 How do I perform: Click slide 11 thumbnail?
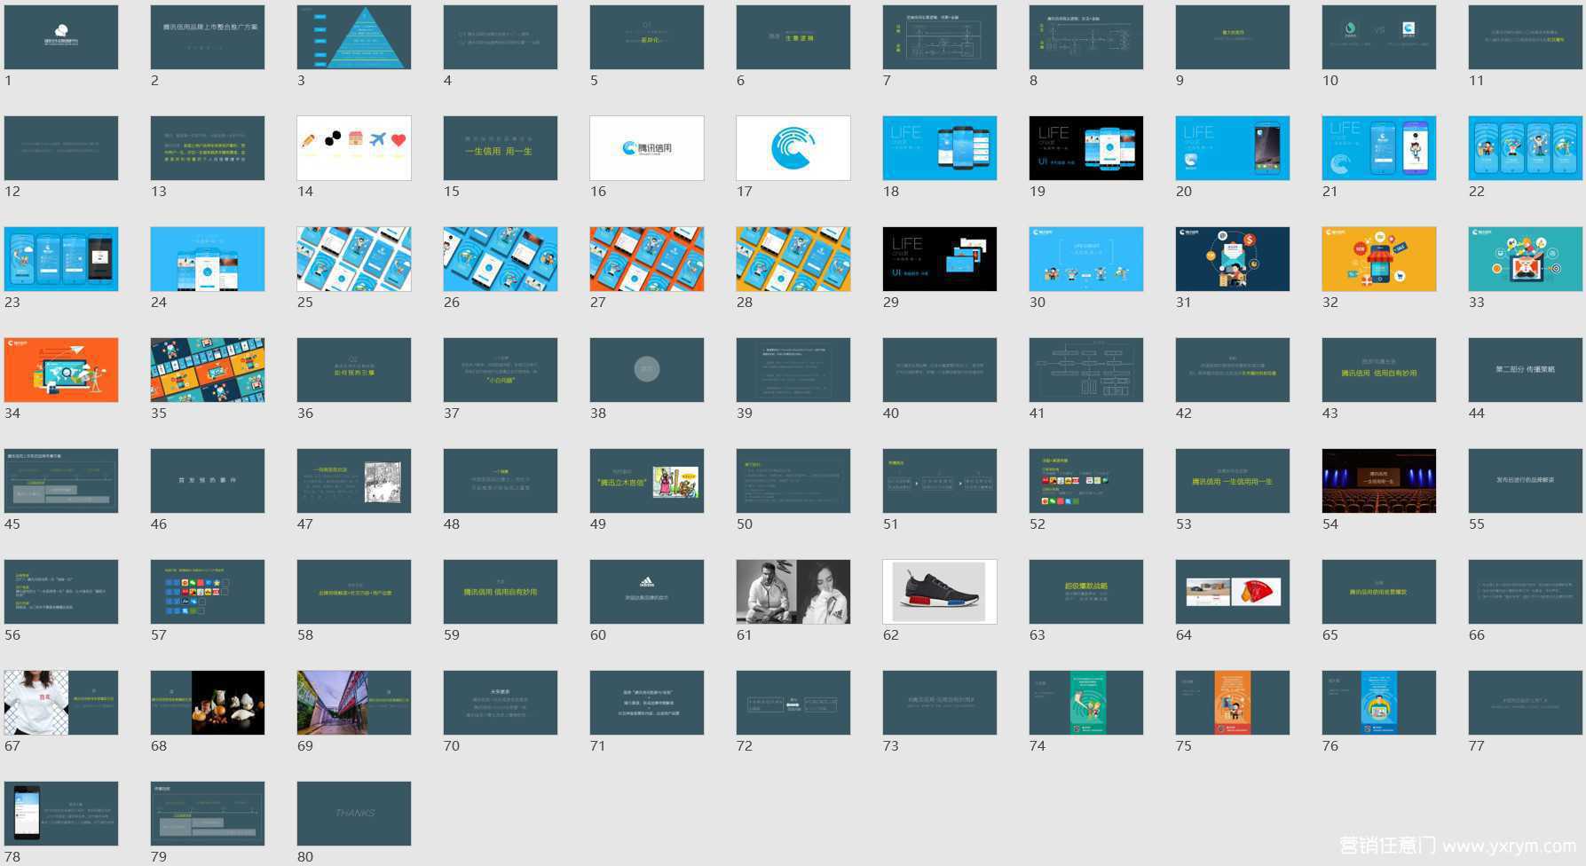[x=1526, y=37]
